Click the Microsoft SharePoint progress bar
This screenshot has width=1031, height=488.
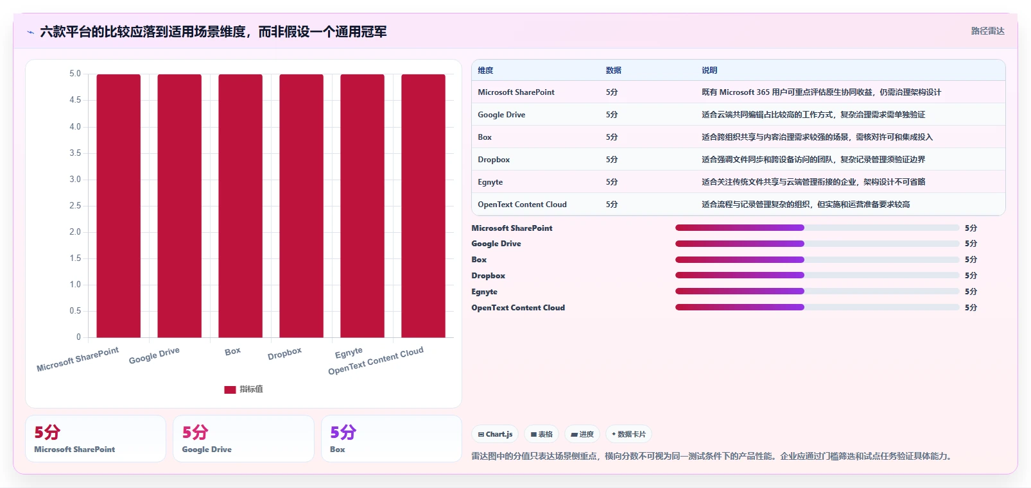[x=817, y=228]
